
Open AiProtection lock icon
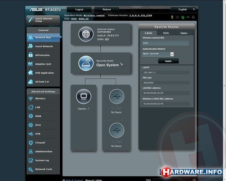click(x=31, y=55)
